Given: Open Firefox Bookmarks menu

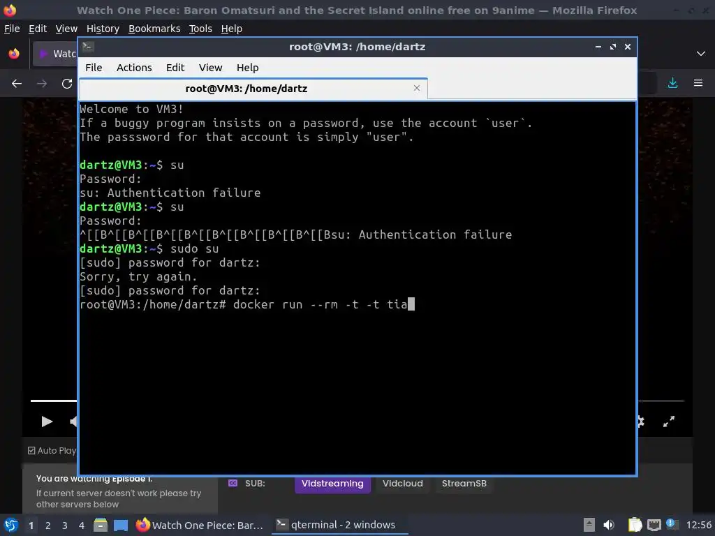Looking at the screenshot, I should [x=154, y=29].
